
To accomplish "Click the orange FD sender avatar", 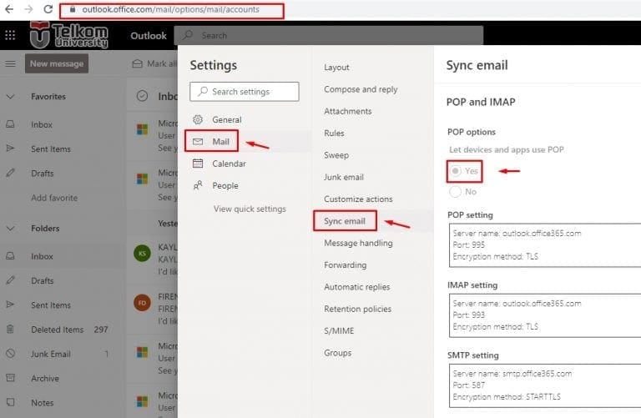I will (142, 303).
